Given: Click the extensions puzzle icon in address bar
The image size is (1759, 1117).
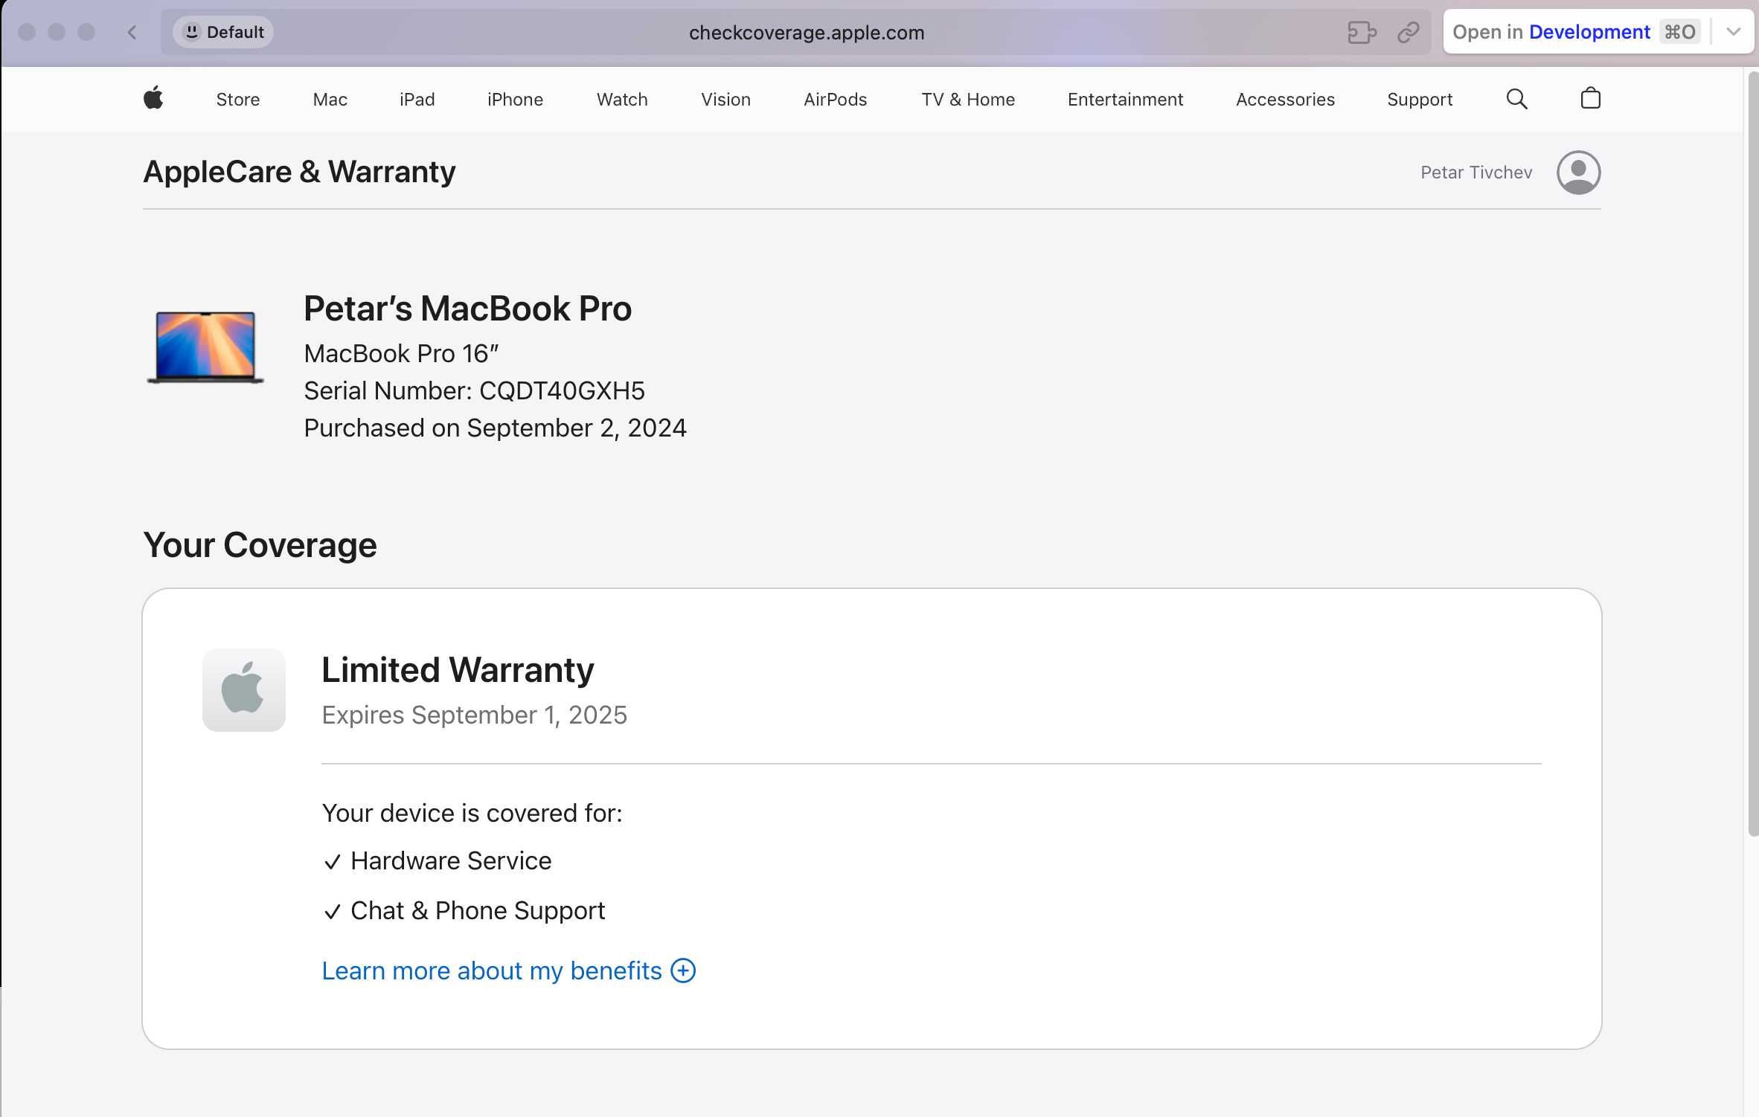Looking at the screenshot, I should 1362,32.
